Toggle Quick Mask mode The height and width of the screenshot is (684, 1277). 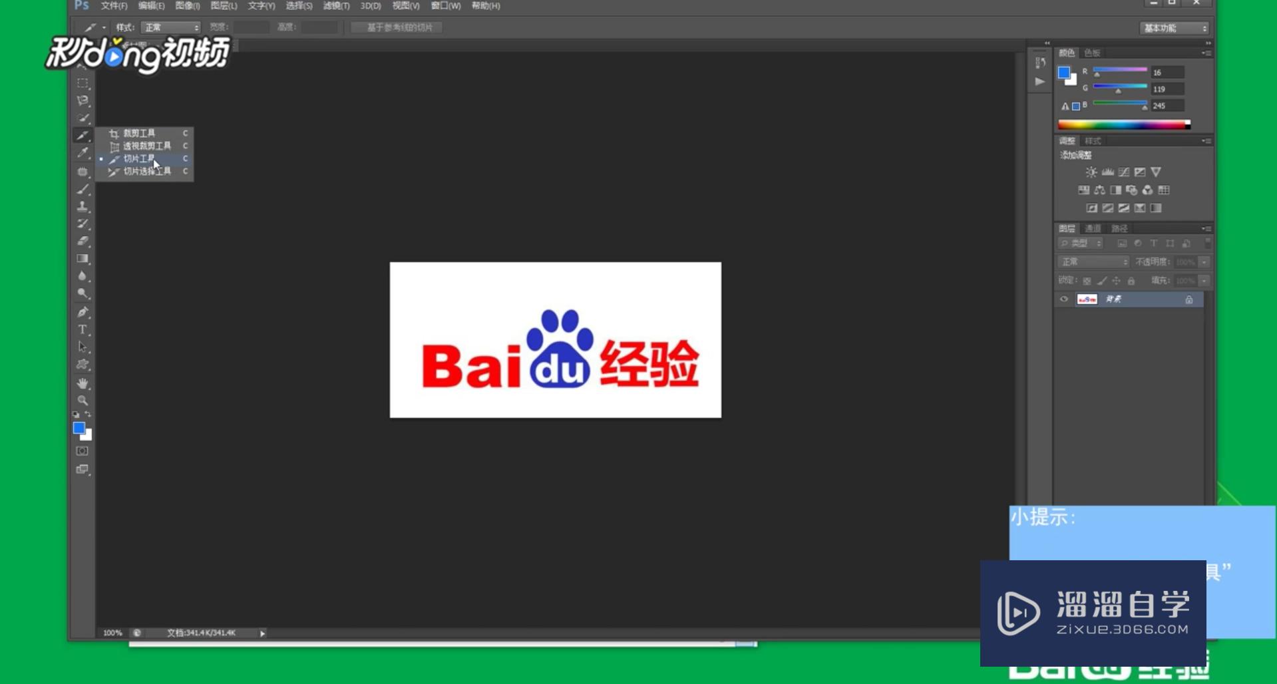pyautogui.click(x=82, y=451)
